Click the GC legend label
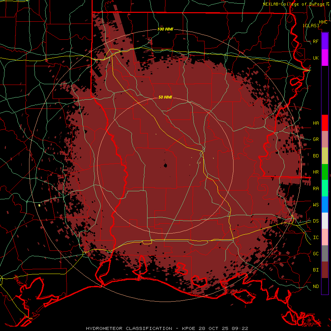The height and width of the screenshot is (331, 331). pyautogui.click(x=316, y=254)
